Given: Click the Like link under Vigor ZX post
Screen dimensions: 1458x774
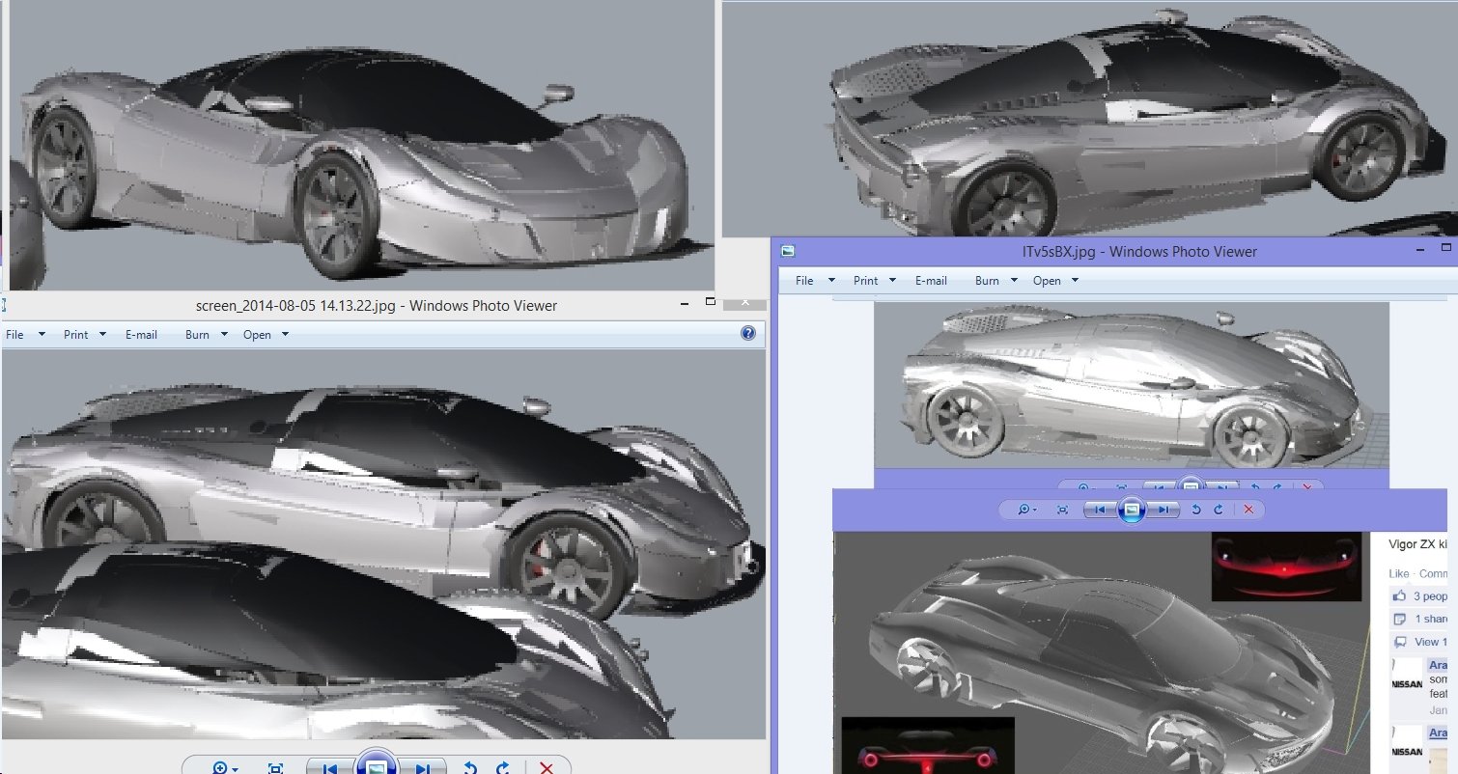Looking at the screenshot, I should pos(1399,573).
